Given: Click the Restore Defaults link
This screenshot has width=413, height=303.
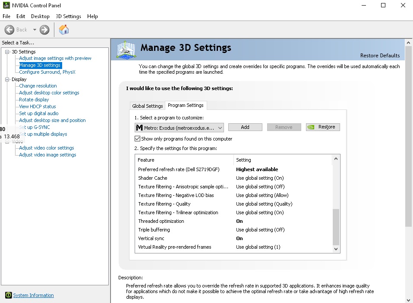Looking at the screenshot, I should (x=380, y=56).
